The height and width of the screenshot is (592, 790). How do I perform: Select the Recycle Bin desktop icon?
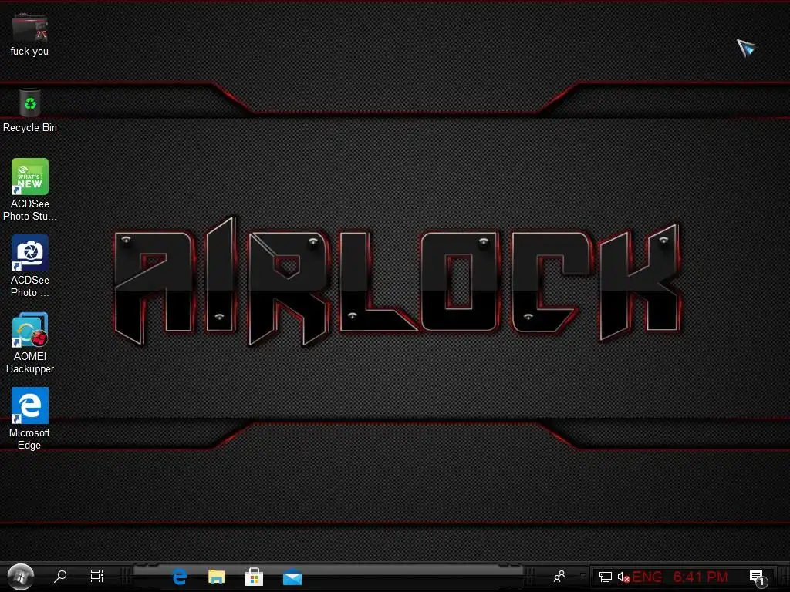(30, 103)
